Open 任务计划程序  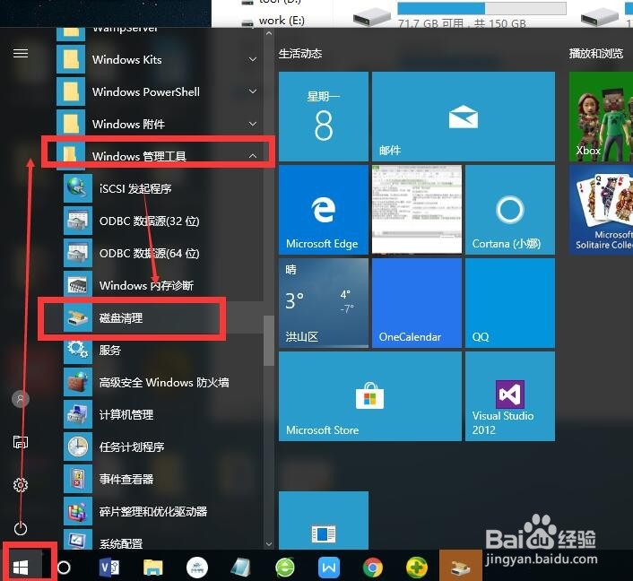(161, 447)
